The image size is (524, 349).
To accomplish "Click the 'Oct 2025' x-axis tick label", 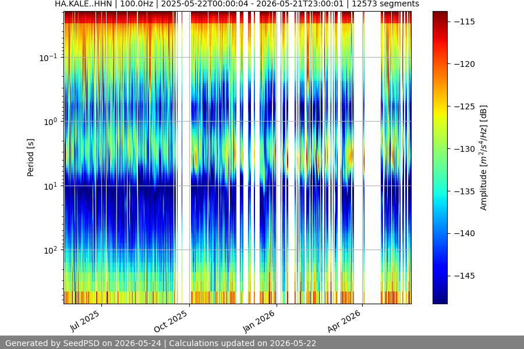I will point(171,321).
